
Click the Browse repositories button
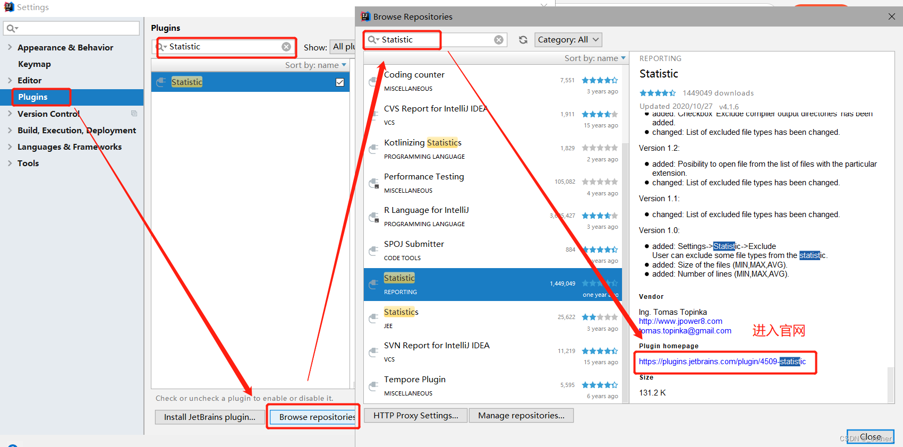pyautogui.click(x=313, y=417)
